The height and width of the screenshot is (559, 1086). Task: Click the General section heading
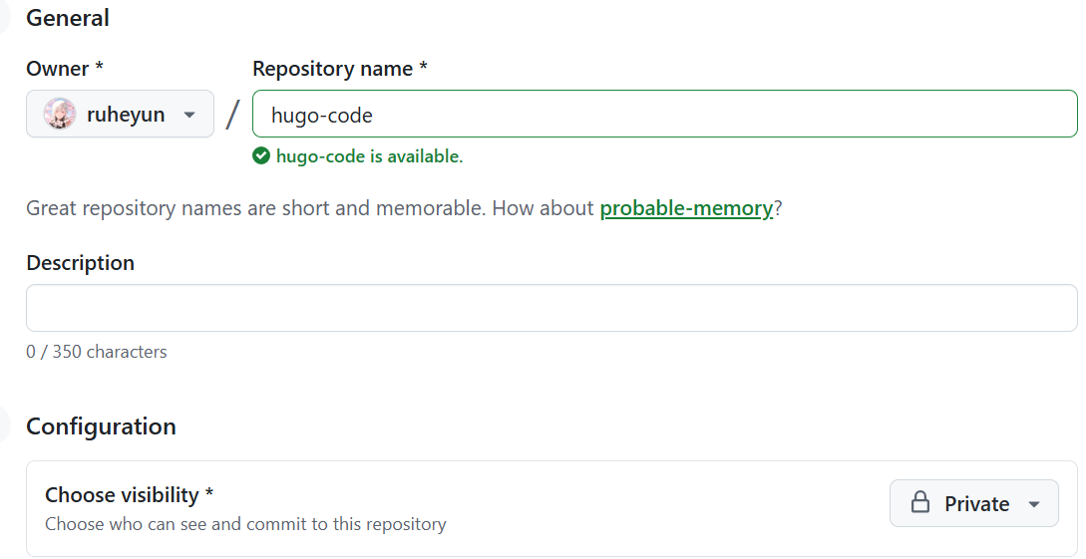68,18
